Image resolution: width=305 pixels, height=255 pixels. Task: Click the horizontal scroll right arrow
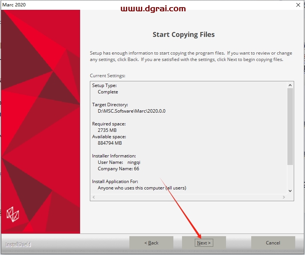(x=284, y=197)
